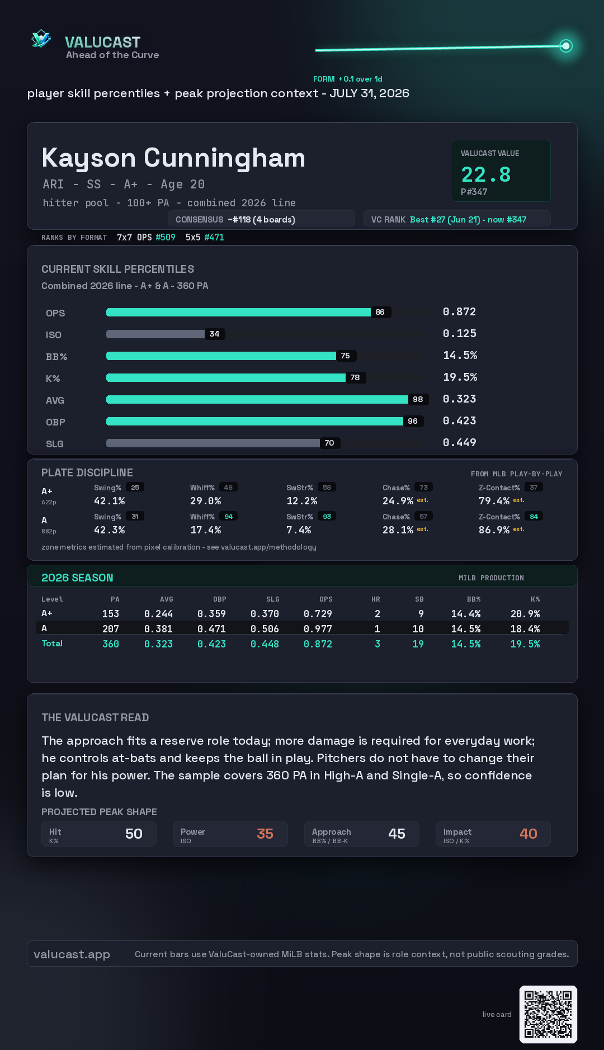Click the Power 35 peak card

pyautogui.click(x=230, y=834)
